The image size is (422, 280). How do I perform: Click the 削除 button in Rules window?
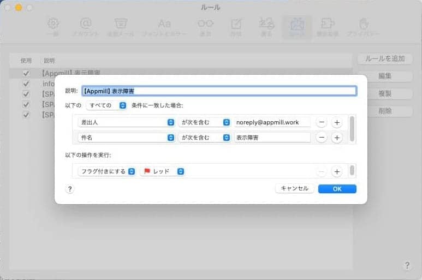click(385, 111)
